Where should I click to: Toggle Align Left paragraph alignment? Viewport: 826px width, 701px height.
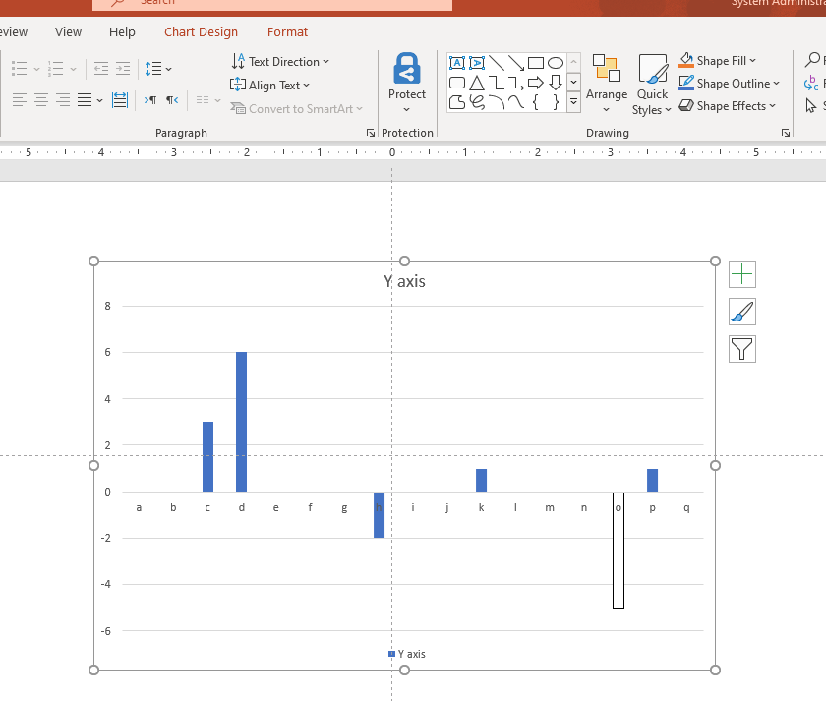20,99
